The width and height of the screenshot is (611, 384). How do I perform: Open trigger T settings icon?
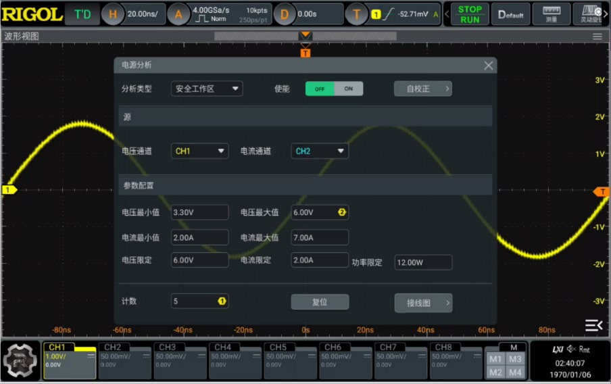[x=356, y=14]
